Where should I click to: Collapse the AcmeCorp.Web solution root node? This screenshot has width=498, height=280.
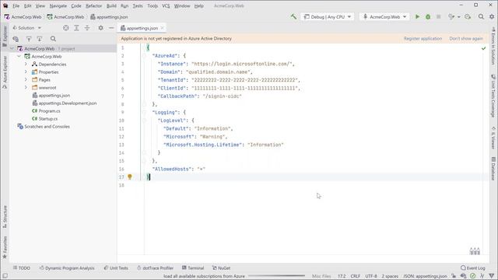12,48
